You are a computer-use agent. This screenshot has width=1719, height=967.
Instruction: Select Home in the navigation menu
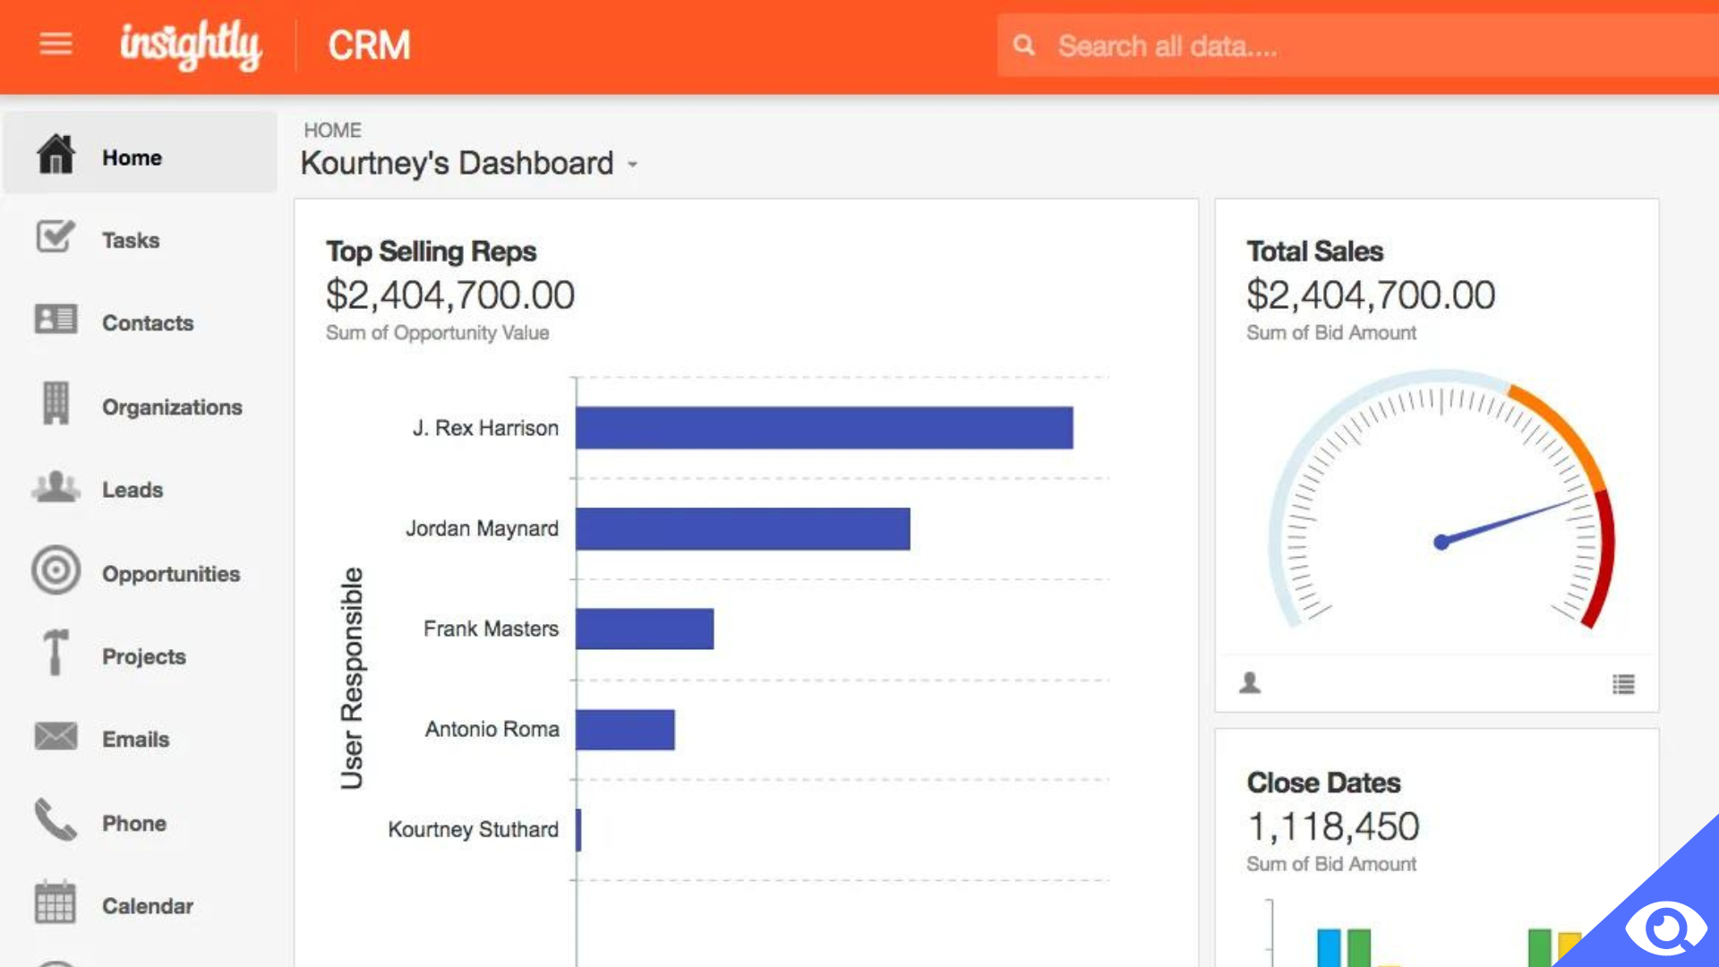132,157
